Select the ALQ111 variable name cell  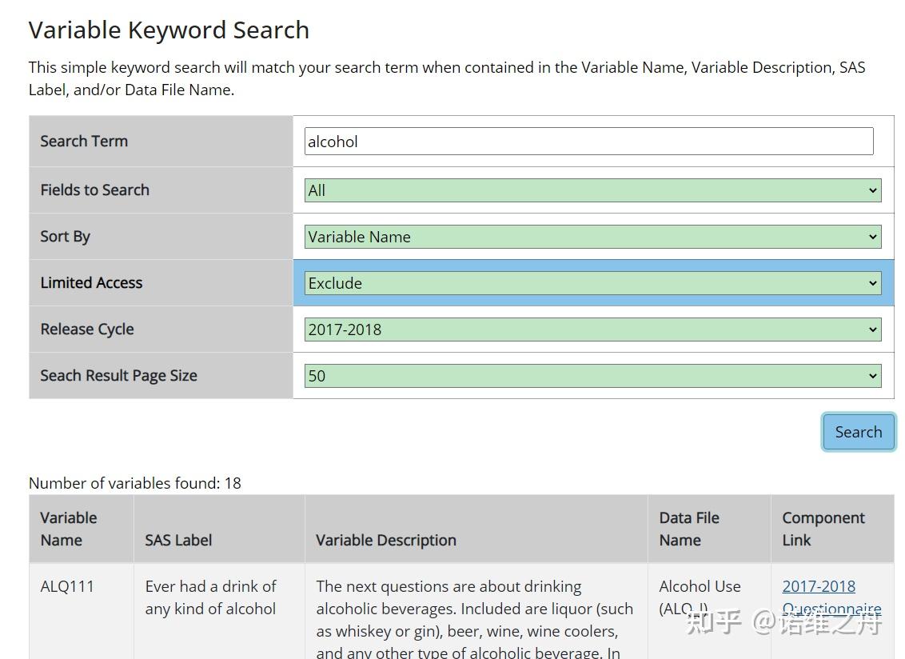[67, 586]
